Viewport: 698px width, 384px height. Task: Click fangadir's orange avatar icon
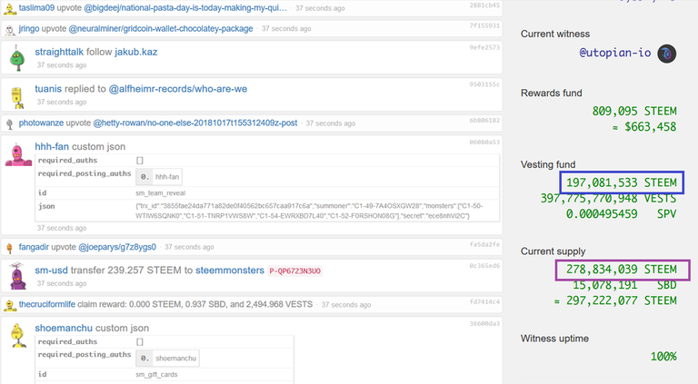pyautogui.click(x=10, y=248)
